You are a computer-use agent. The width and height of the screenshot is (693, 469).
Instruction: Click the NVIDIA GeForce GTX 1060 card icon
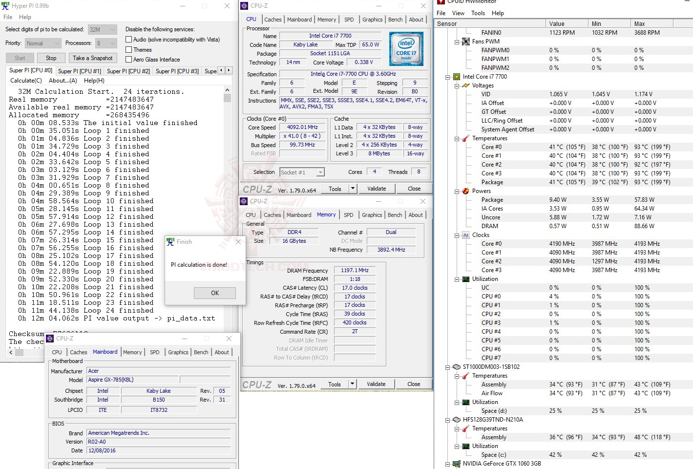pyautogui.click(x=457, y=464)
